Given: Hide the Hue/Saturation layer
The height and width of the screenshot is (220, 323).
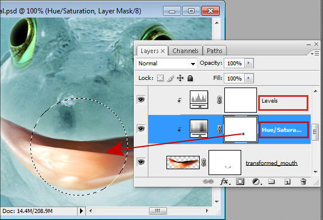Looking at the screenshot, I should coord(141,129).
